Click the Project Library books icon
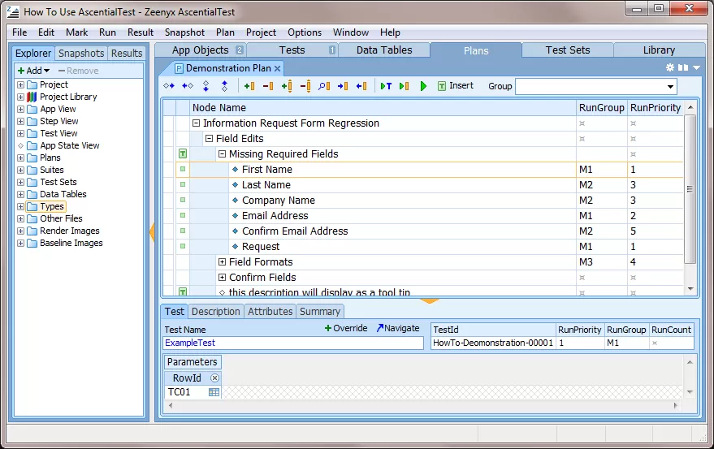This screenshot has height=449, width=714. coord(32,97)
